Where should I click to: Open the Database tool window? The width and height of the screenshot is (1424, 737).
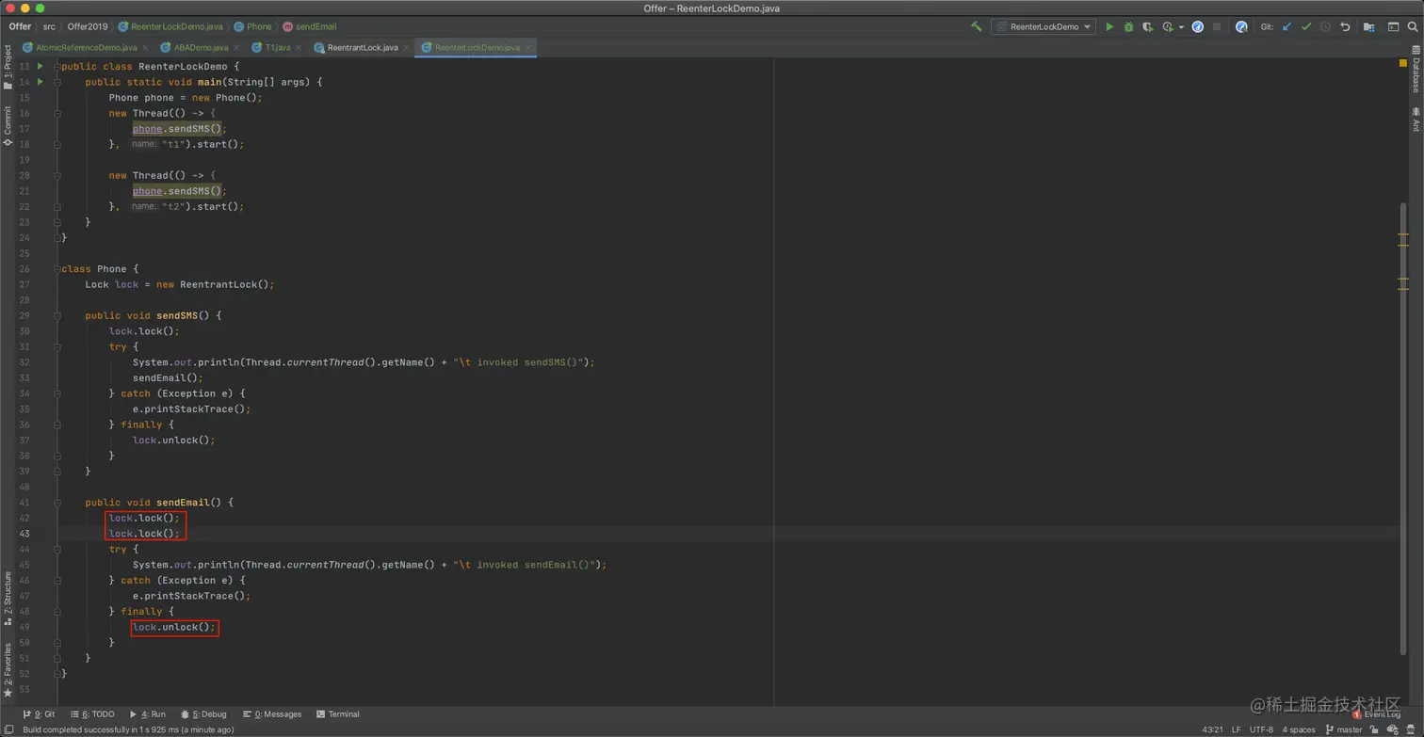[1415, 69]
